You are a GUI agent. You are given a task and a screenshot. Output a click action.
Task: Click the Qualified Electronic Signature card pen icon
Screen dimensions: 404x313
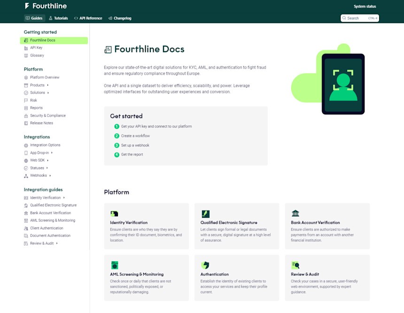click(205, 214)
